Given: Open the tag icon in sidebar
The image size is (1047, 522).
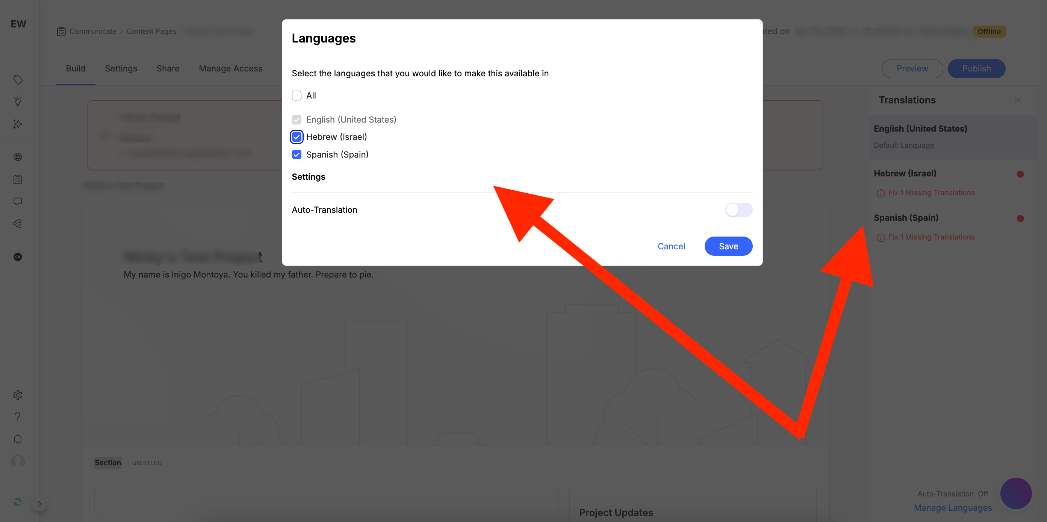Looking at the screenshot, I should [x=18, y=79].
